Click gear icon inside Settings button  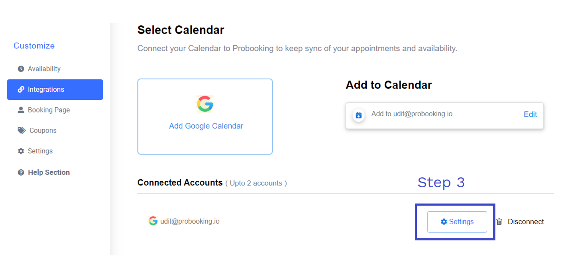pyautogui.click(x=444, y=222)
